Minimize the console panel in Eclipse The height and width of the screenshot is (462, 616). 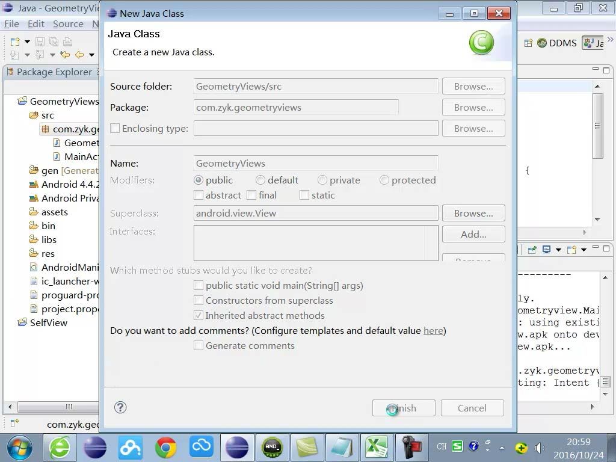[596, 247]
